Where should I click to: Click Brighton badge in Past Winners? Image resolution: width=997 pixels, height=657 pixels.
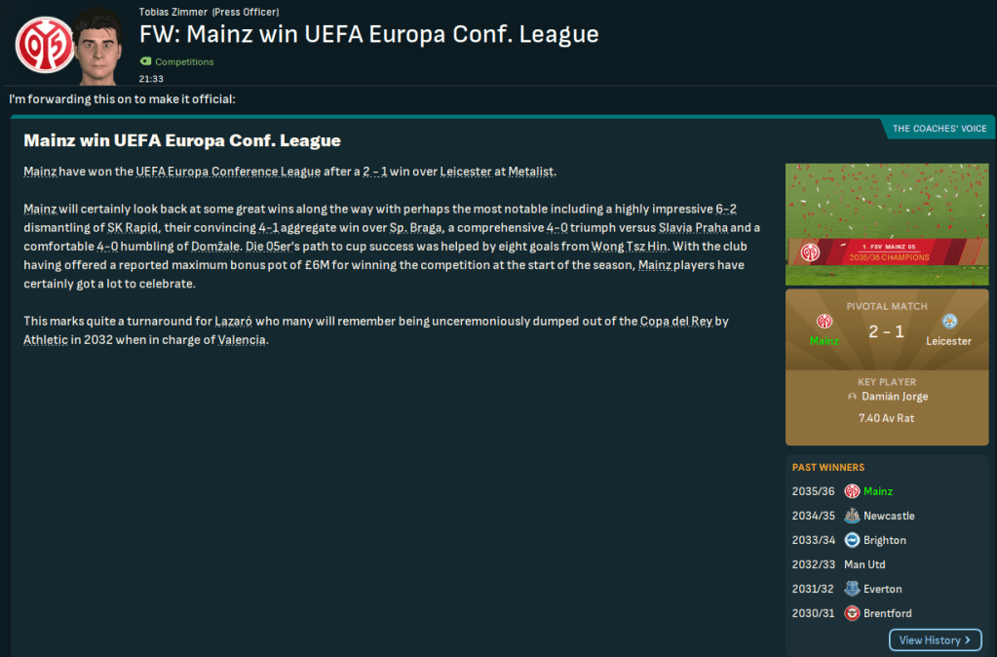pyautogui.click(x=852, y=540)
